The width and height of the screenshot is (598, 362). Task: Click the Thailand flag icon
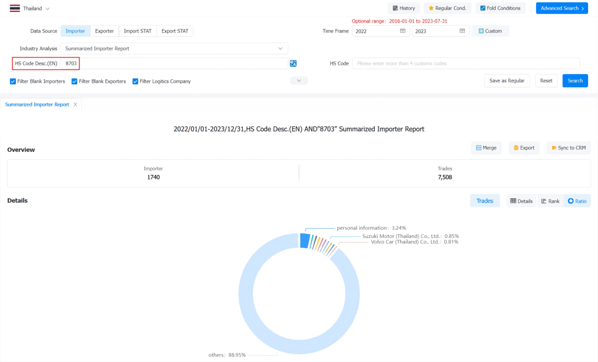tap(15, 9)
